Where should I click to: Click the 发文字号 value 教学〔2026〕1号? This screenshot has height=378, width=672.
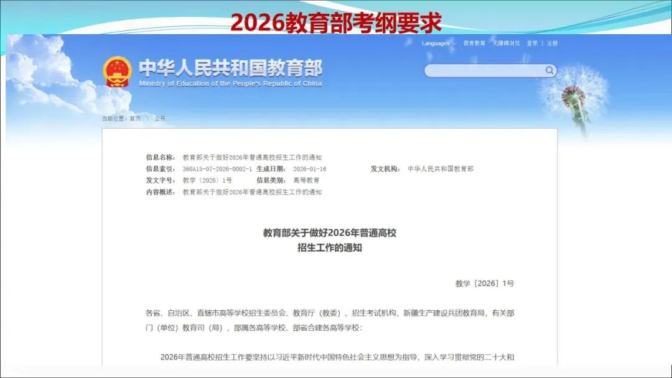point(207,181)
